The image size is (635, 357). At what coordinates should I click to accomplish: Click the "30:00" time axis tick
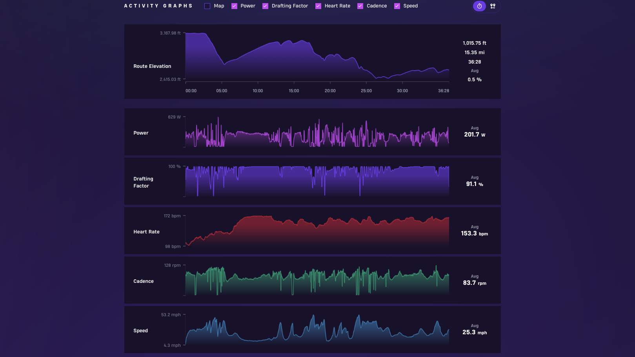402,91
